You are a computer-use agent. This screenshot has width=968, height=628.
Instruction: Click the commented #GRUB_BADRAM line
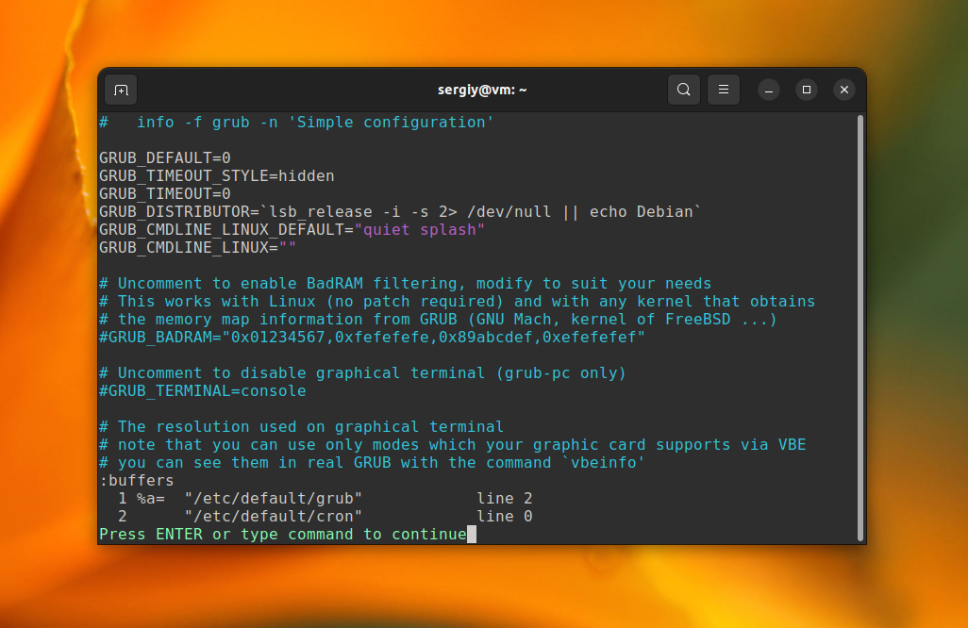click(373, 337)
